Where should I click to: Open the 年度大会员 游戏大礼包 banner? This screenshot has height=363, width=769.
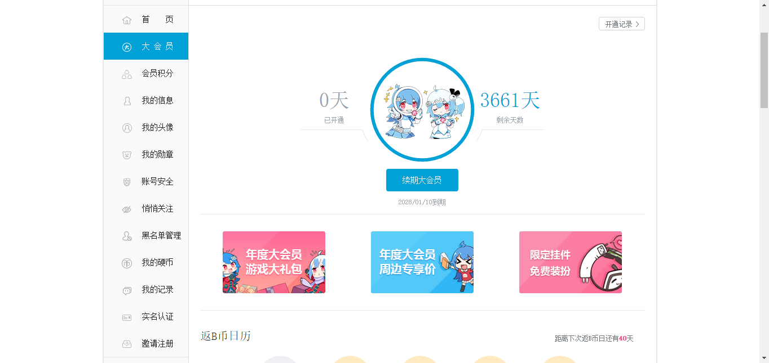click(x=274, y=262)
